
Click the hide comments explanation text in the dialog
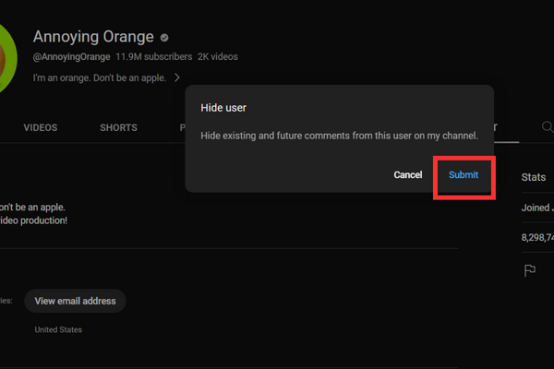coord(339,136)
